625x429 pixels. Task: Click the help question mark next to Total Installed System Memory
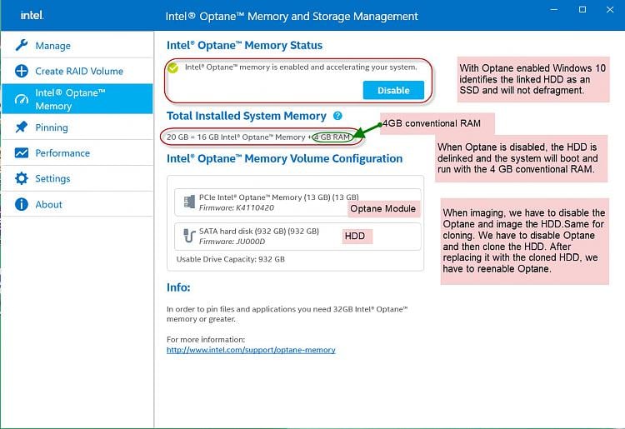[337, 116]
